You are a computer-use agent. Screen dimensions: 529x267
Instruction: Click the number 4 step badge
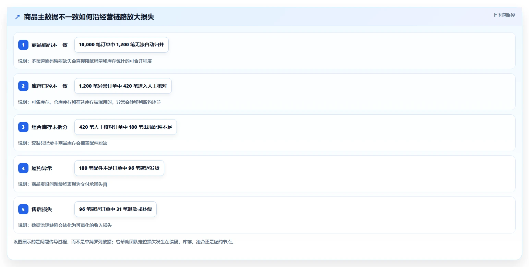coord(23,168)
